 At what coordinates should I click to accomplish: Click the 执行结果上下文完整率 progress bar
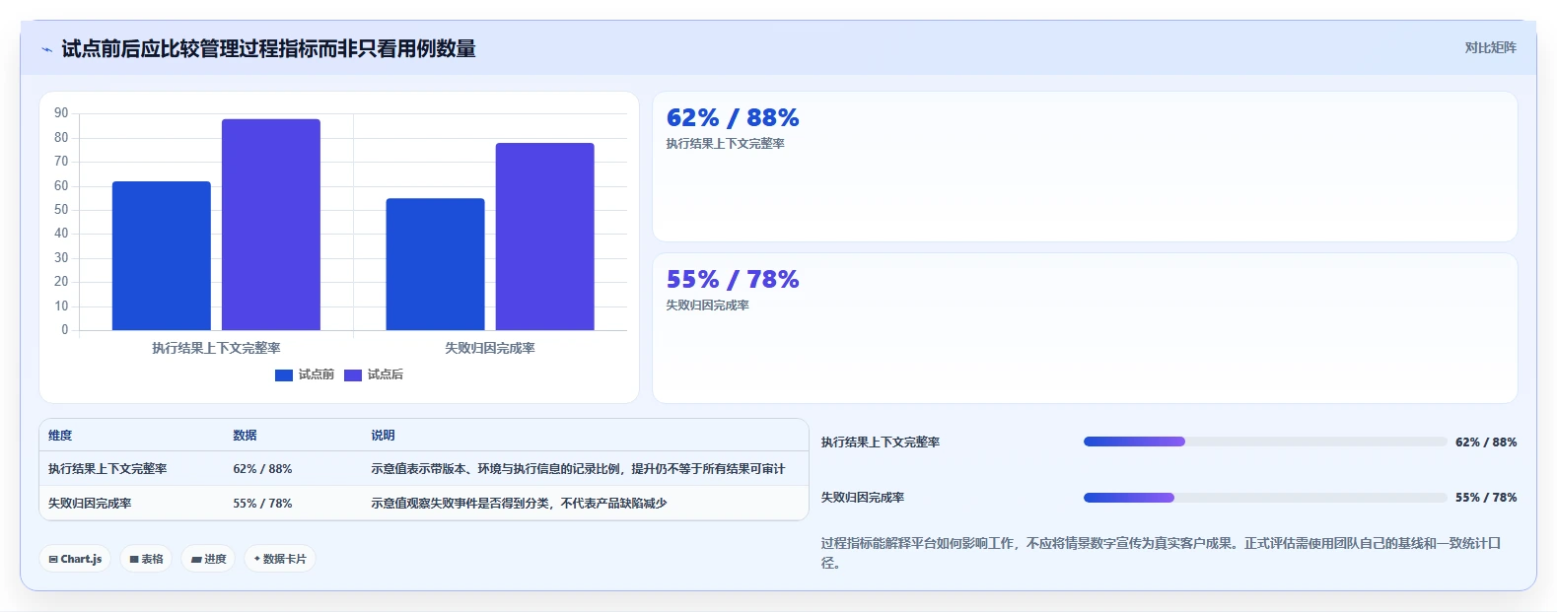pos(1265,442)
